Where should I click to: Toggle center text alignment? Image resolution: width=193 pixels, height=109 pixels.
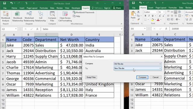[x=172, y=16]
